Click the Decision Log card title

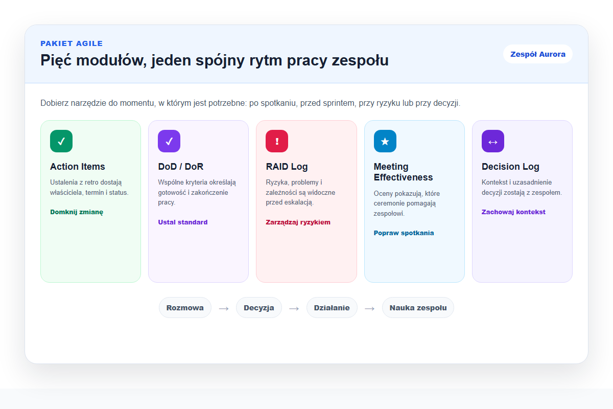pos(510,167)
